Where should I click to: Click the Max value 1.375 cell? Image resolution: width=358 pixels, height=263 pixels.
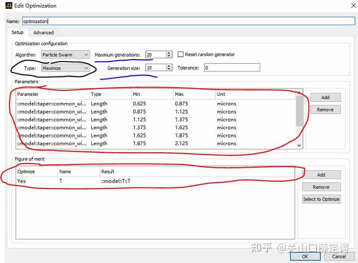pos(181,120)
